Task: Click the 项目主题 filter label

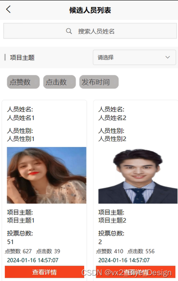Action: click(x=22, y=58)
